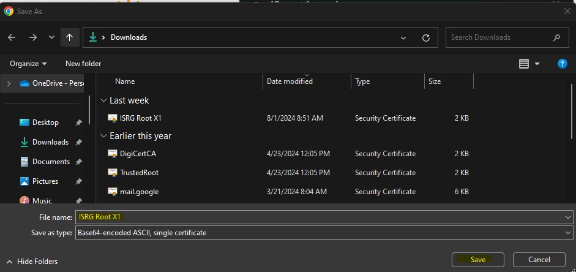Viewport: 576px width, 272px height.
Task: Open the Organize menu
Action: (x=28, y=64)
